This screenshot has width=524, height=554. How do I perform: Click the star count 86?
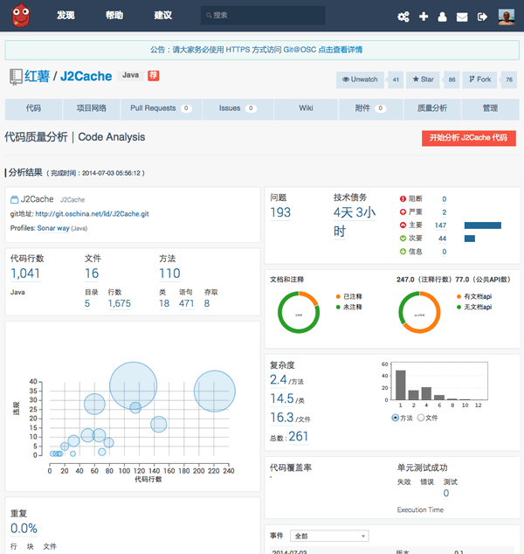pyautogui.click(x=452, y=80)
